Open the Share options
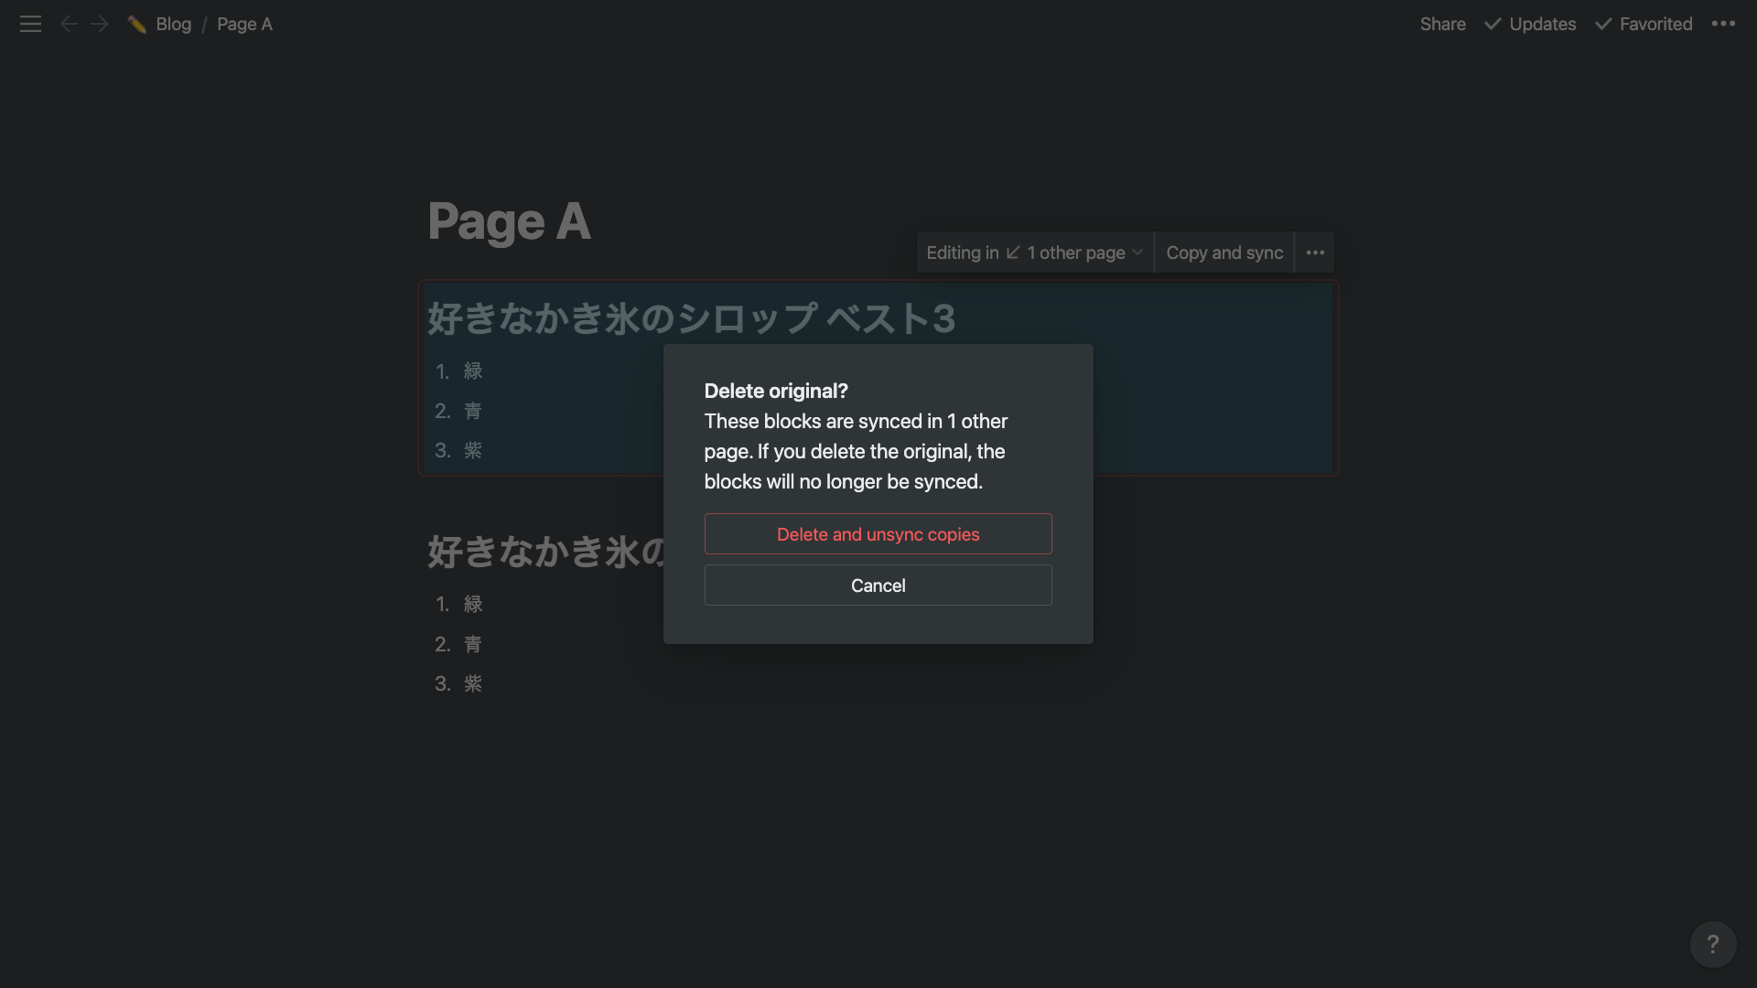1757x988 pixels. pyautogui.click(x=1442, y=24)
